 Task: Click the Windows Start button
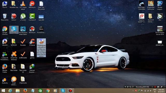click(x=3, y=91)
